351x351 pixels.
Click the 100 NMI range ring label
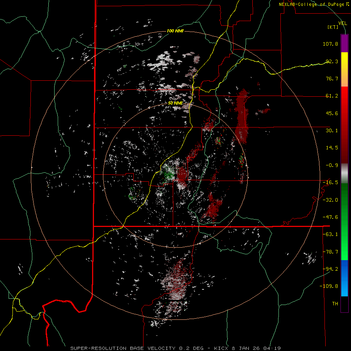pos(175,31)
